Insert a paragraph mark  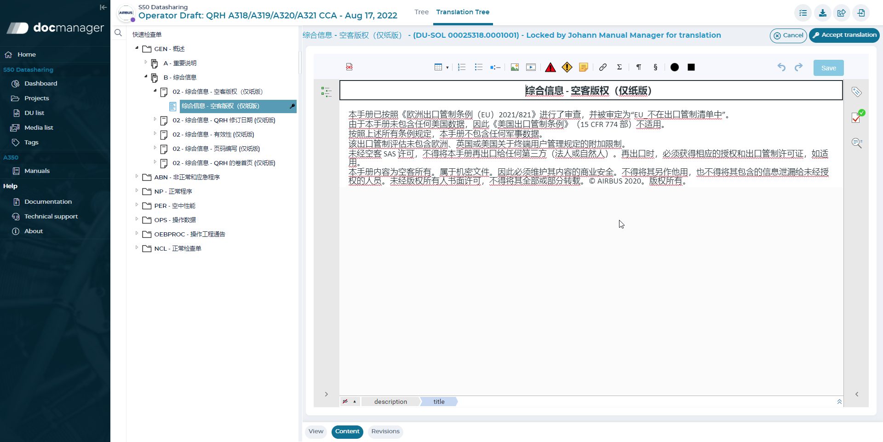(639, 67)
